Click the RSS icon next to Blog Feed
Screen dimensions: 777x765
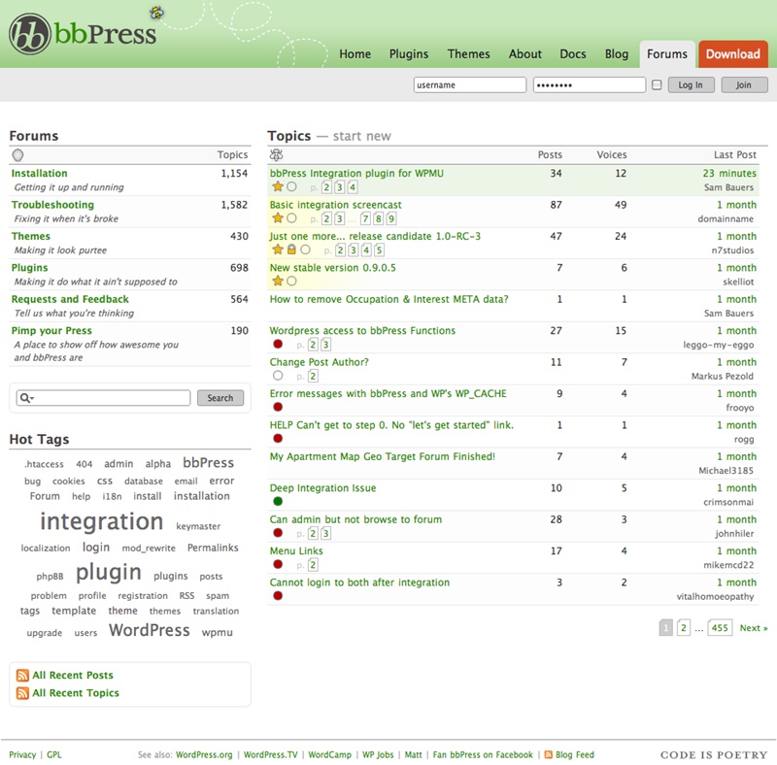click(x=549, y=754)
